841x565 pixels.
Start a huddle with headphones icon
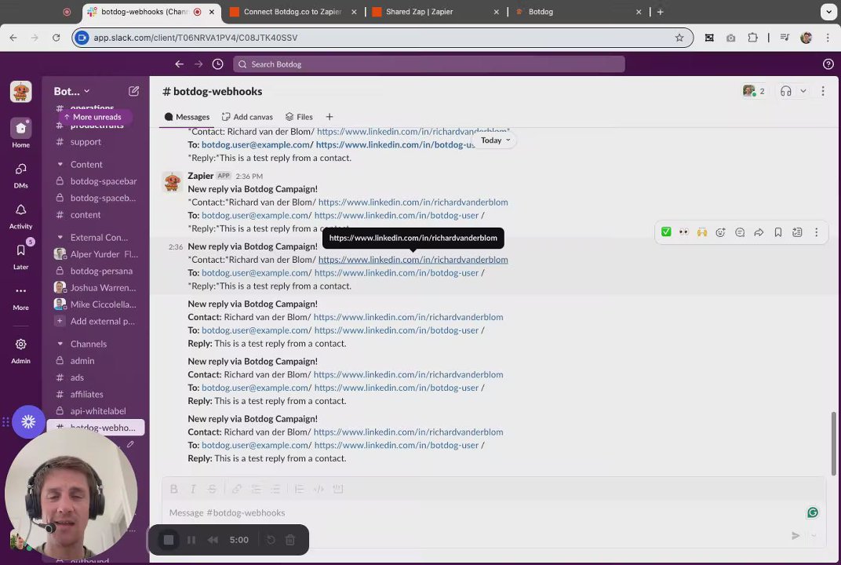coord(786,91)
